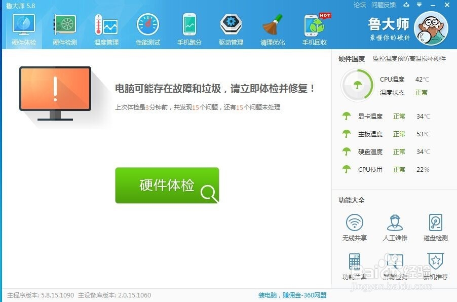Screen dimensions: 457x302
Task: Click the 上次体检 summary line
Action: pos(198,107)
